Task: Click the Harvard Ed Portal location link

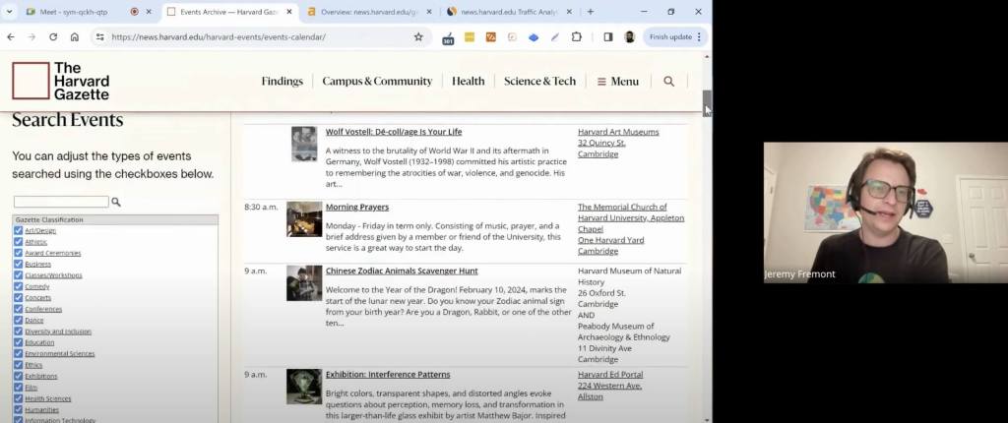Action: (610, 374)
